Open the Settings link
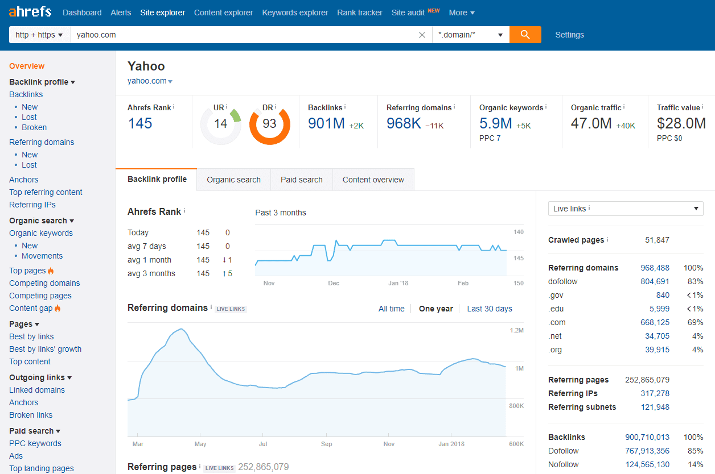 coord(569,35)
